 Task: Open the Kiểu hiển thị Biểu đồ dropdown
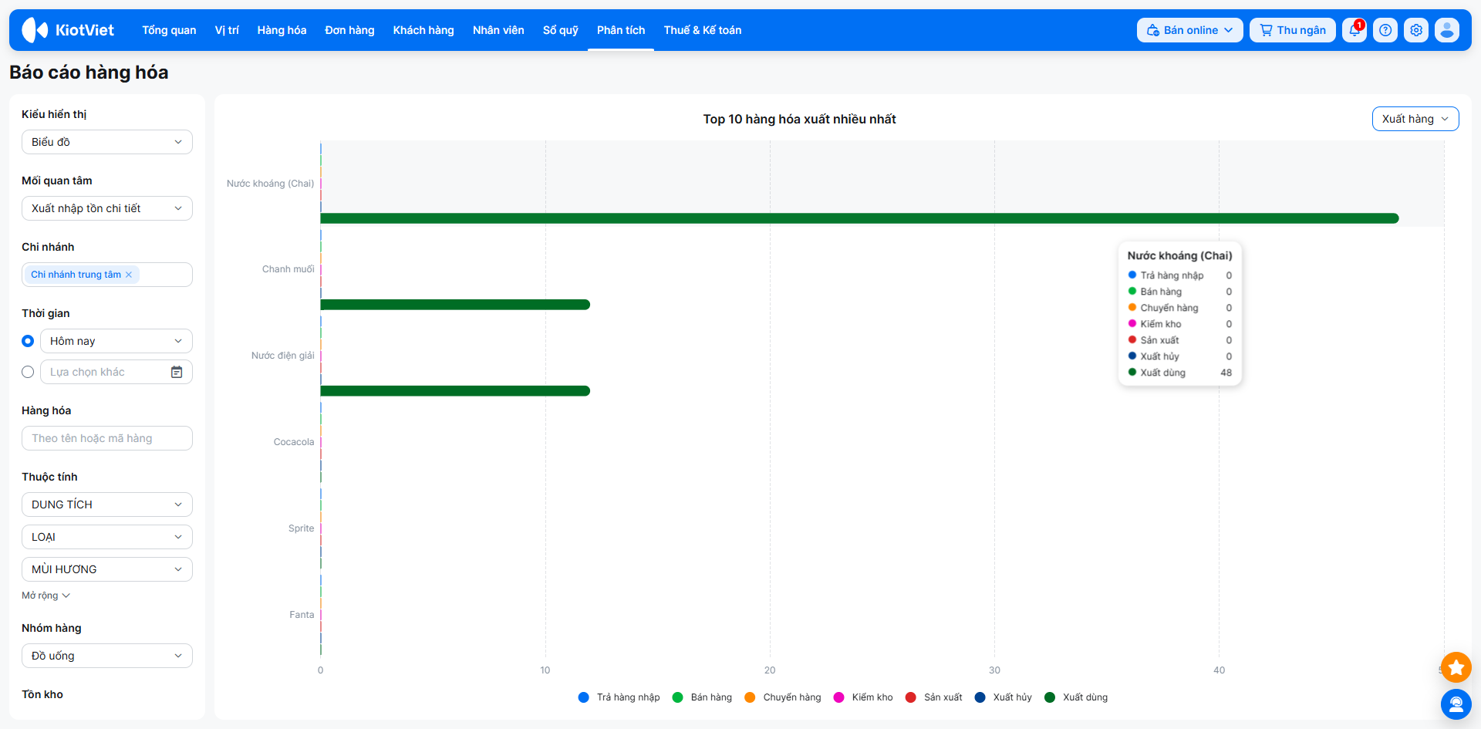click(x=107, y=142)
